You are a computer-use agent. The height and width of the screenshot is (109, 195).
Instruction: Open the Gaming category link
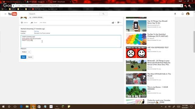[x=36, y=31]
